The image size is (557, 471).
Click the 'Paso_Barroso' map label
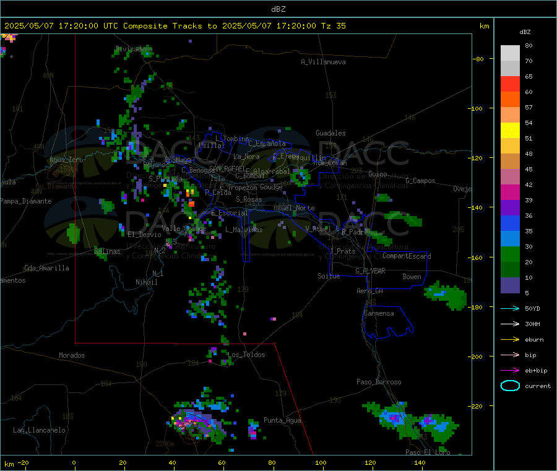tap(379, 382)
